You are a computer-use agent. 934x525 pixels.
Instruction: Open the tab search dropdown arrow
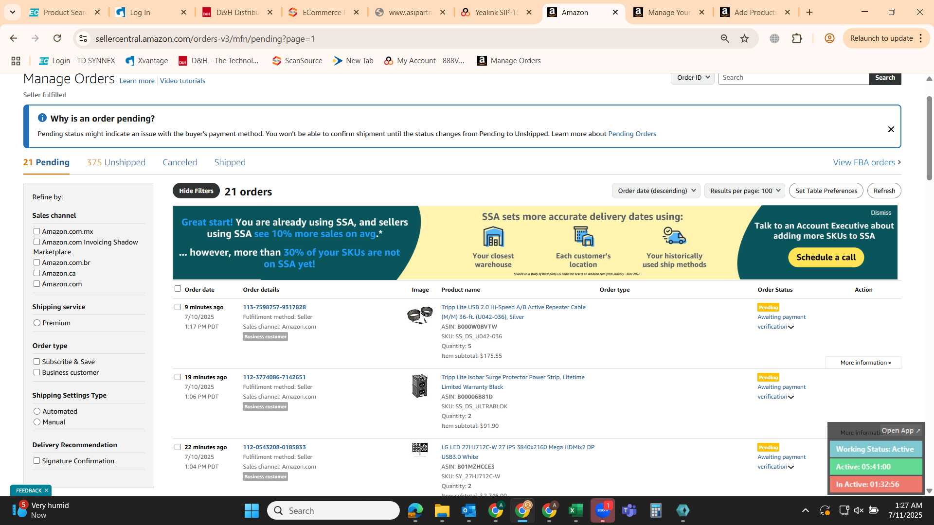[x=12, y=12]
